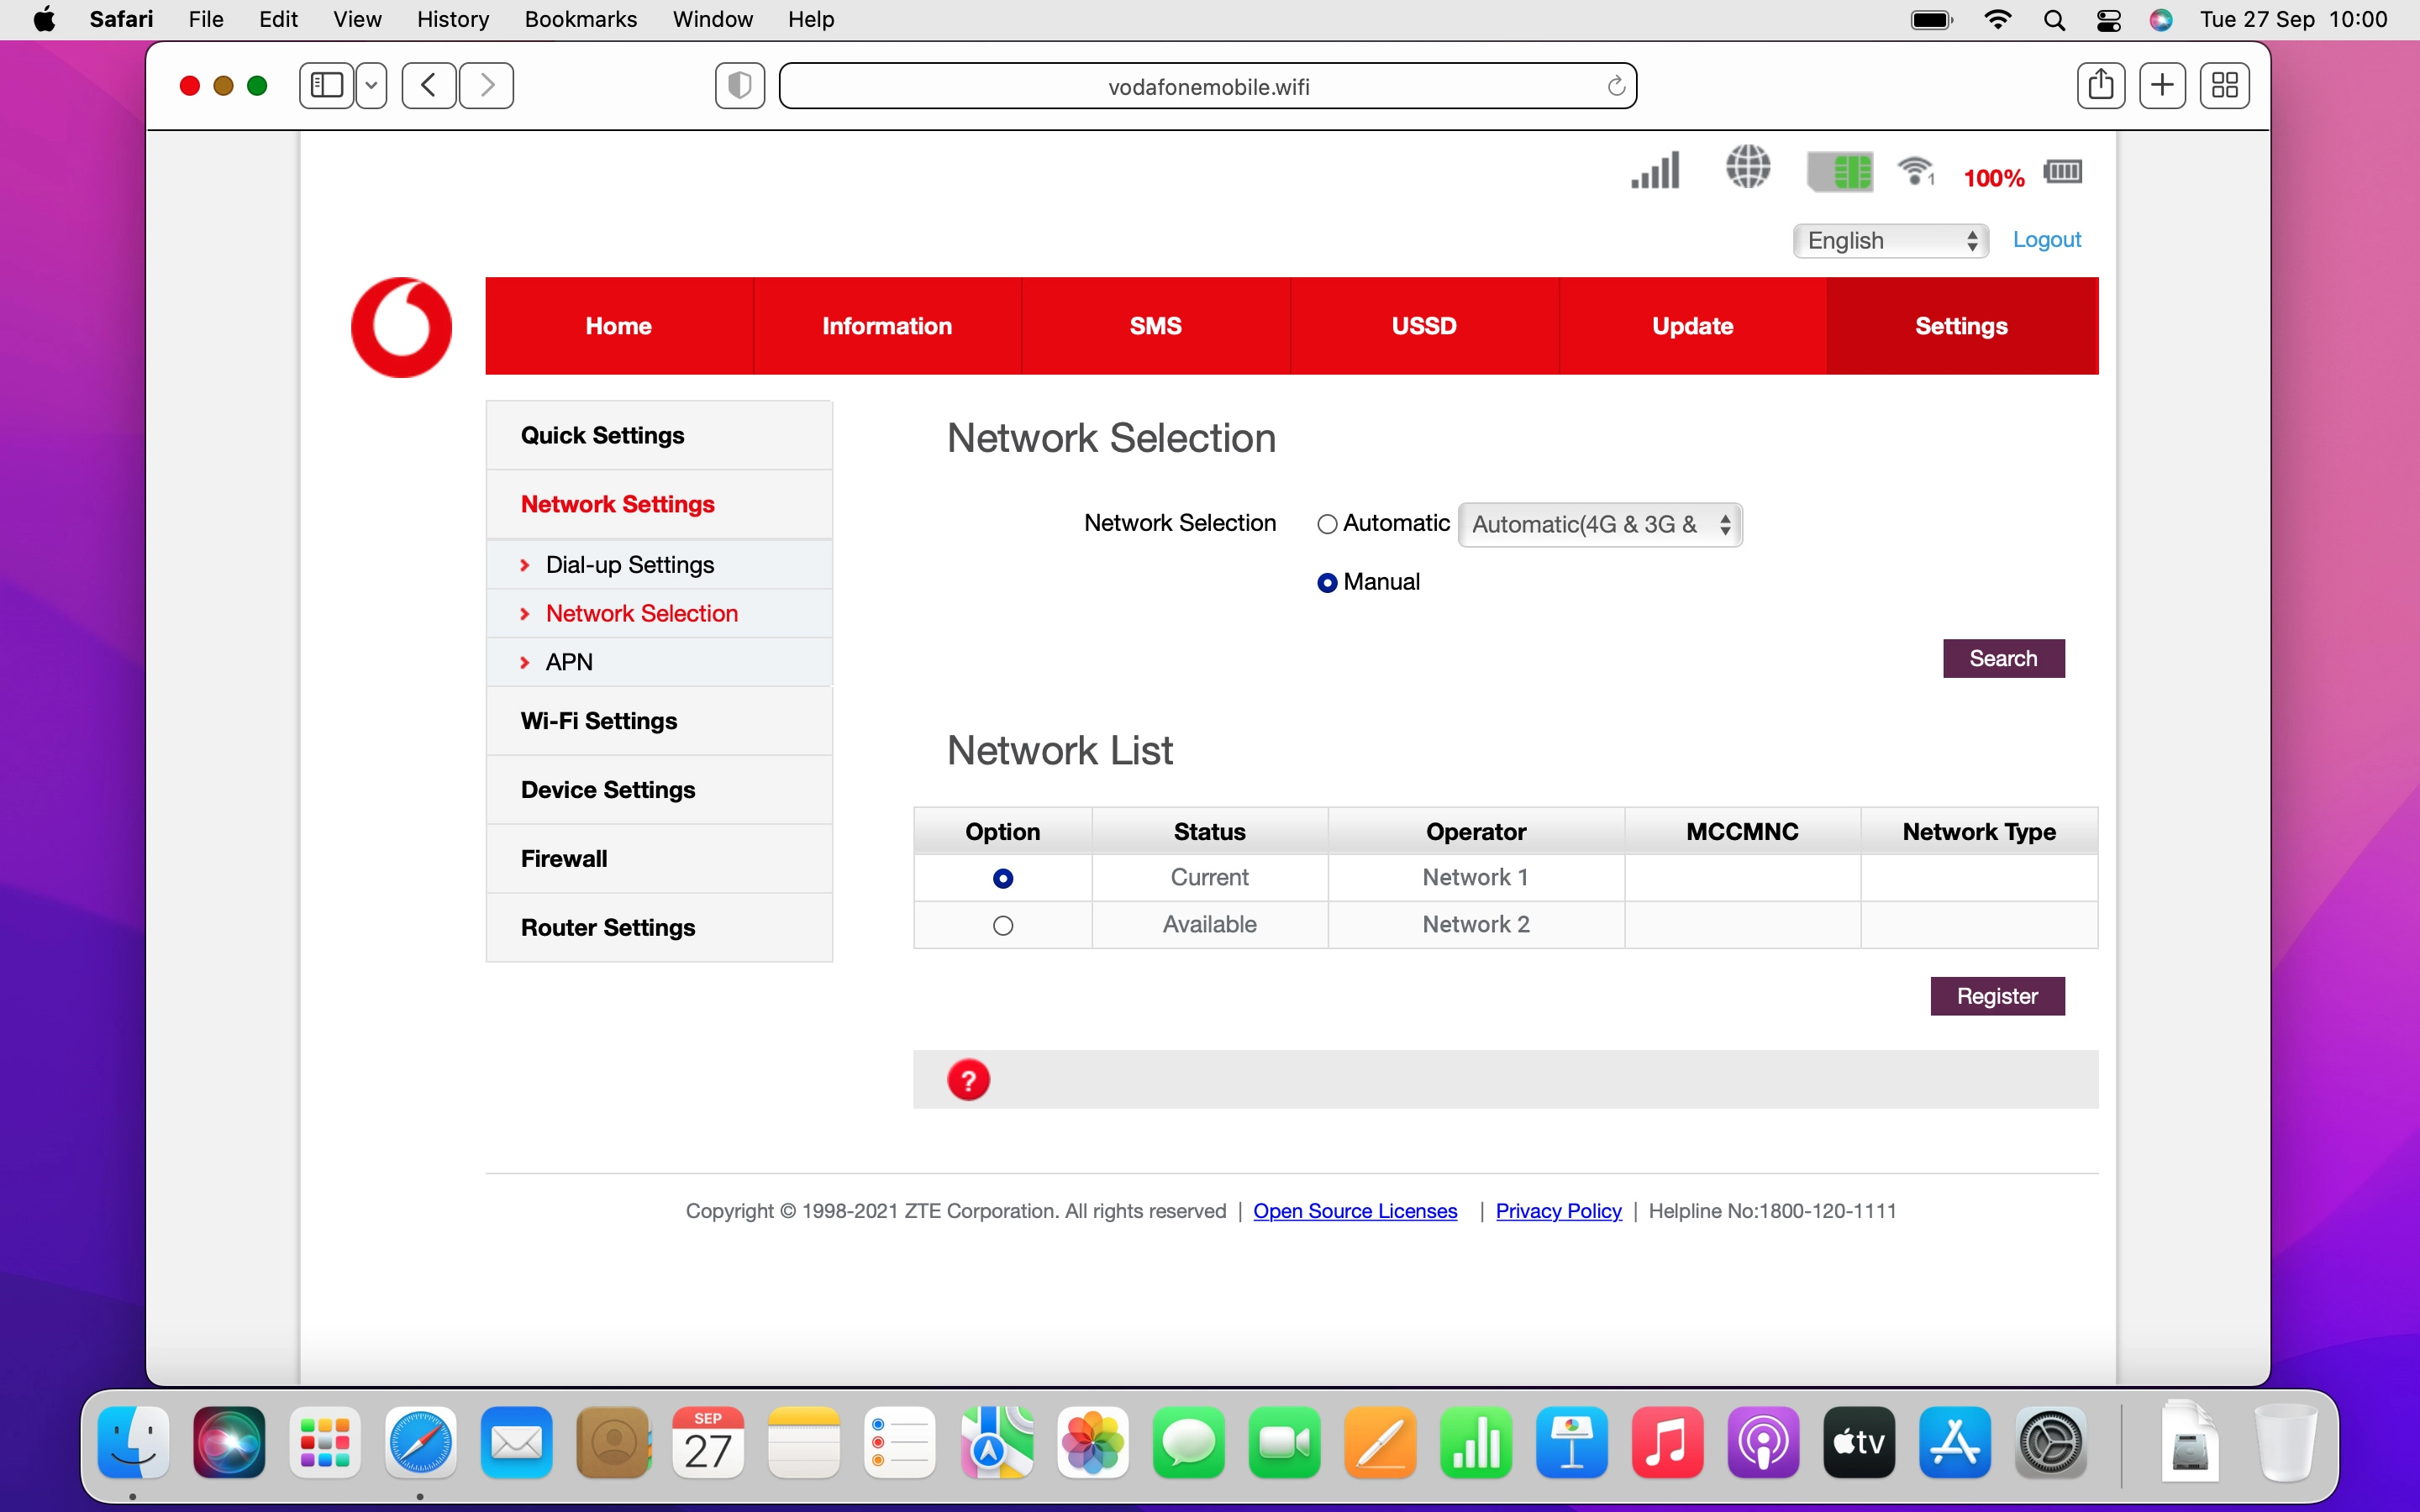Expand the sidebar options chevron next to sidebar toggle

point(371,85)
